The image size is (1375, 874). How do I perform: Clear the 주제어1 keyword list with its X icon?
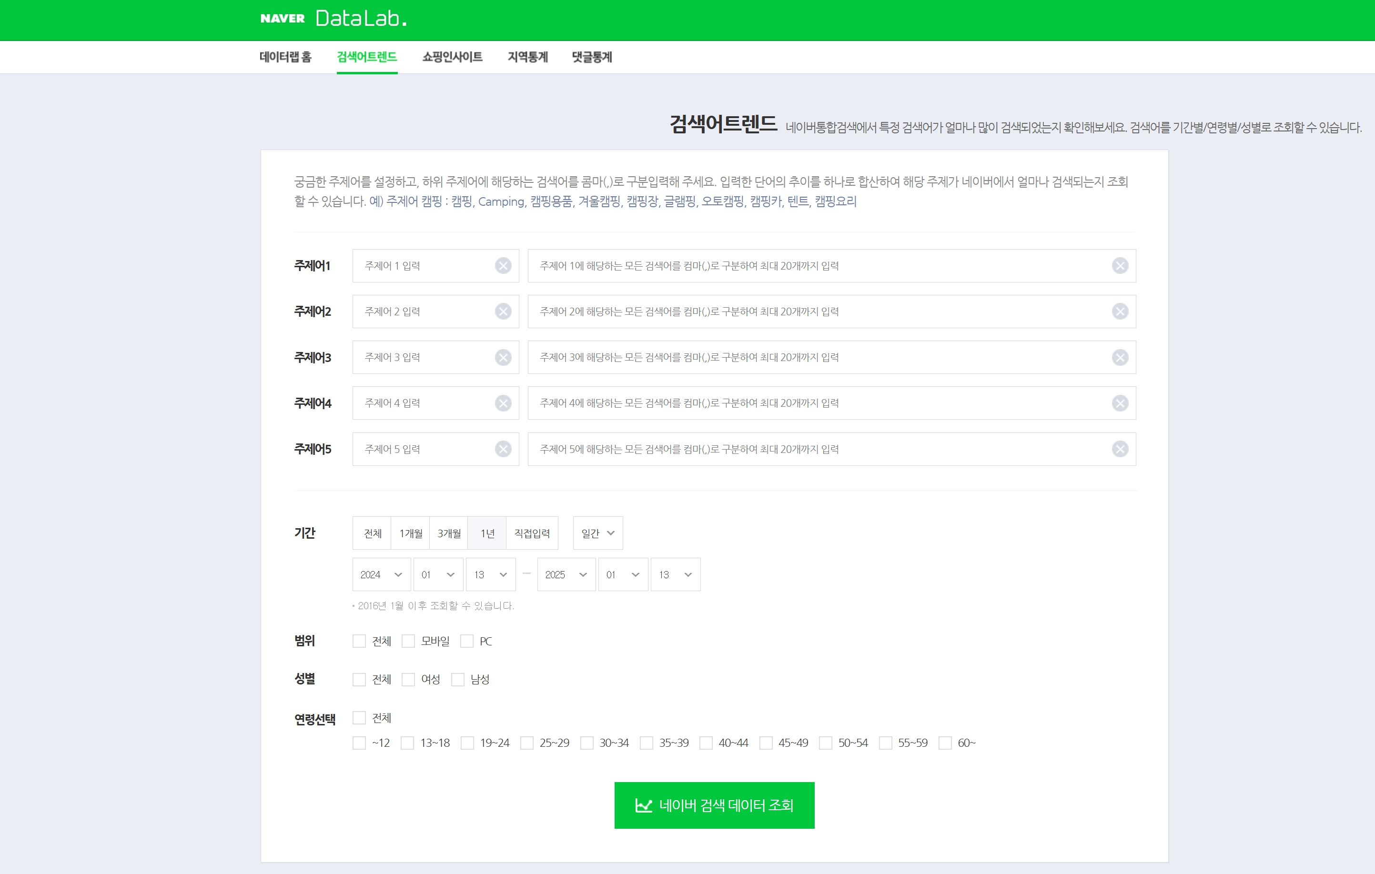click(x=1119, y=265)
